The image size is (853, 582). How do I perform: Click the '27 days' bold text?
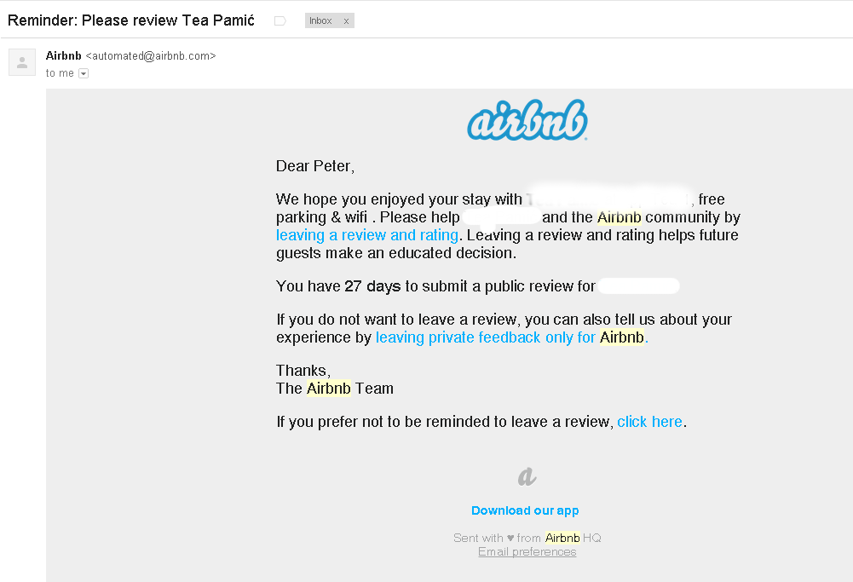pyautogui.click(x=372, y=286)
